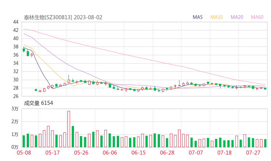Click the 44 price axis label
Screen dimensions: 271x161
(15, 22)
